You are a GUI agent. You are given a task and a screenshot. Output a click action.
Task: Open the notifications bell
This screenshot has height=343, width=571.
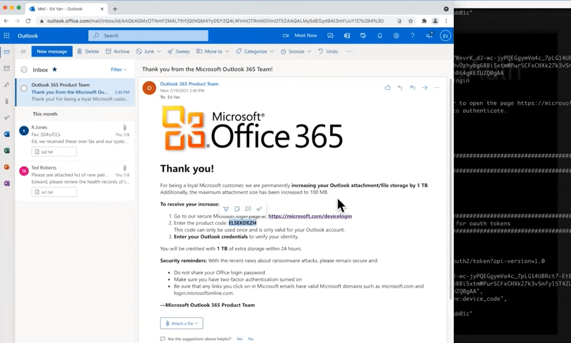pyautogui.click(x=380, y=35)
